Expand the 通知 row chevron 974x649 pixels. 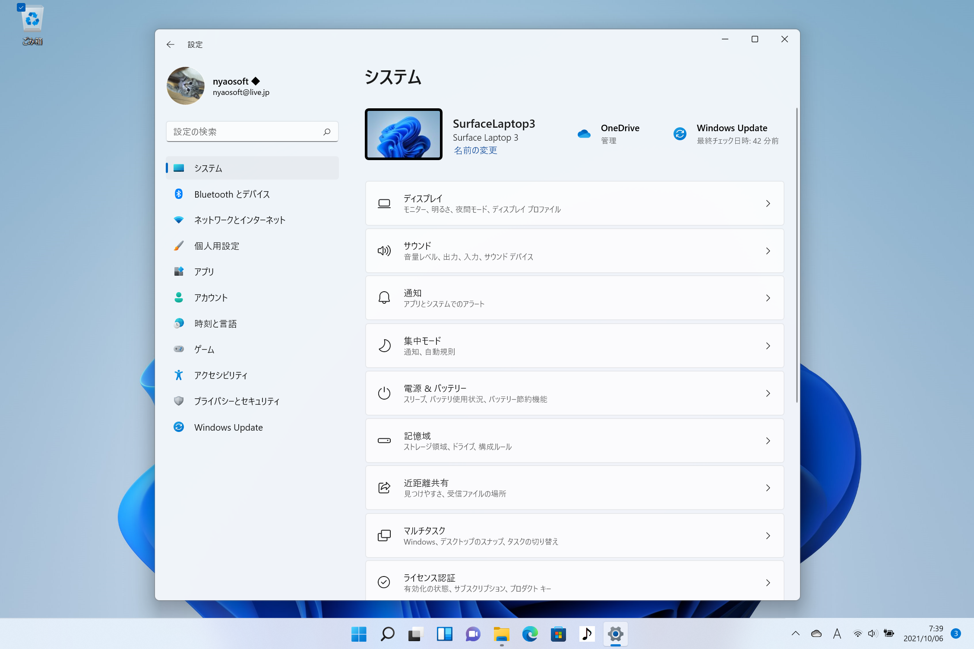pos(768,298)
